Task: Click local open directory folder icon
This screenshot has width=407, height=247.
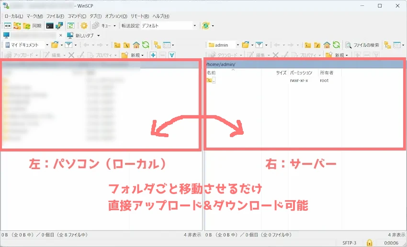Action: coord(55,45)
